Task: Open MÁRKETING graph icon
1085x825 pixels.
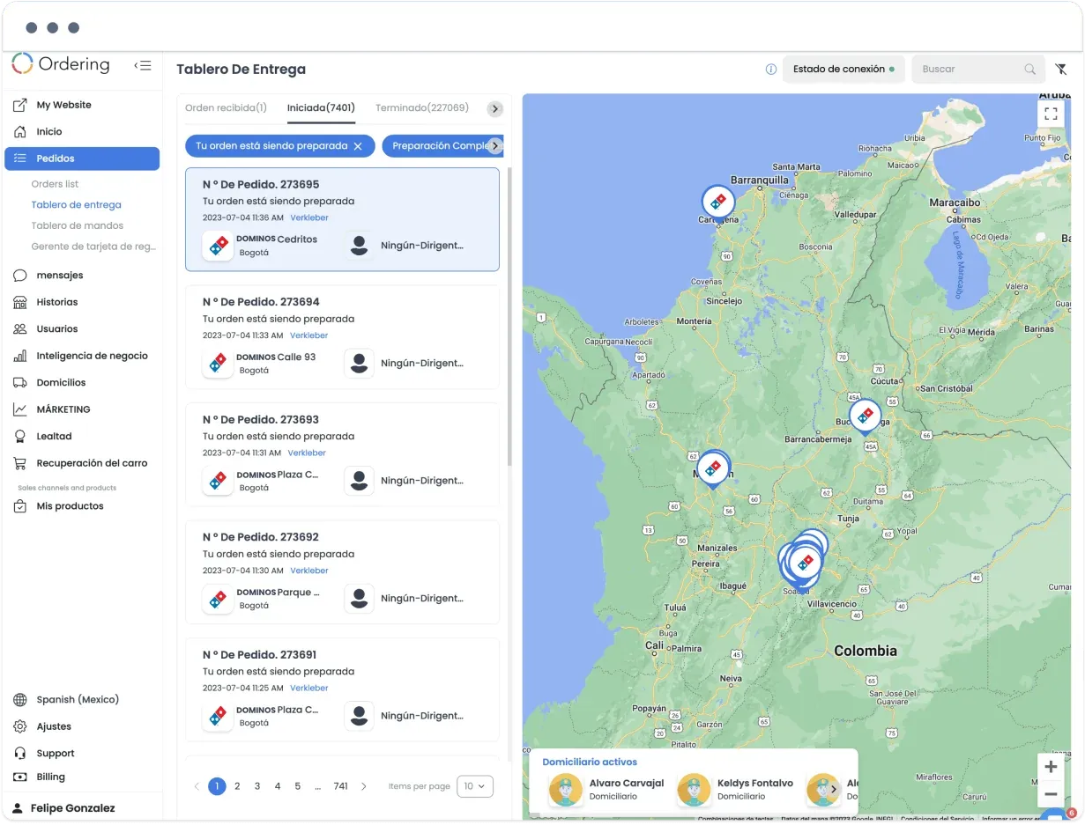Action: pos(20,409)
